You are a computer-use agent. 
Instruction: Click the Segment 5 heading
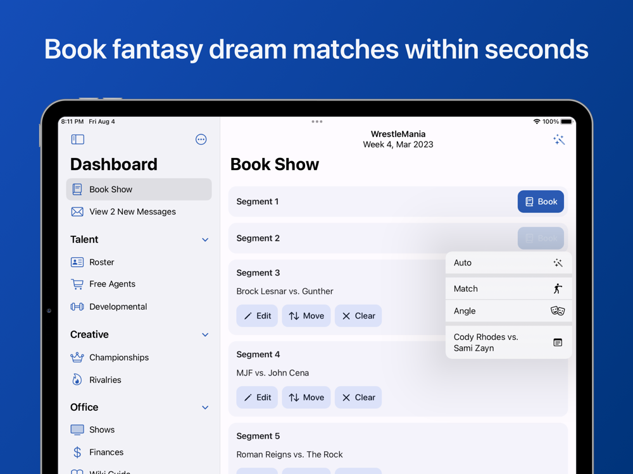click(258, 435)
